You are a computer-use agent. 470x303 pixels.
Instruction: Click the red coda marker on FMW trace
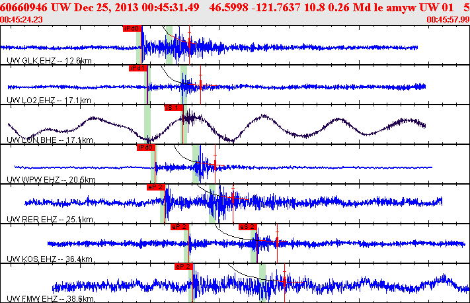coord(284,283)
